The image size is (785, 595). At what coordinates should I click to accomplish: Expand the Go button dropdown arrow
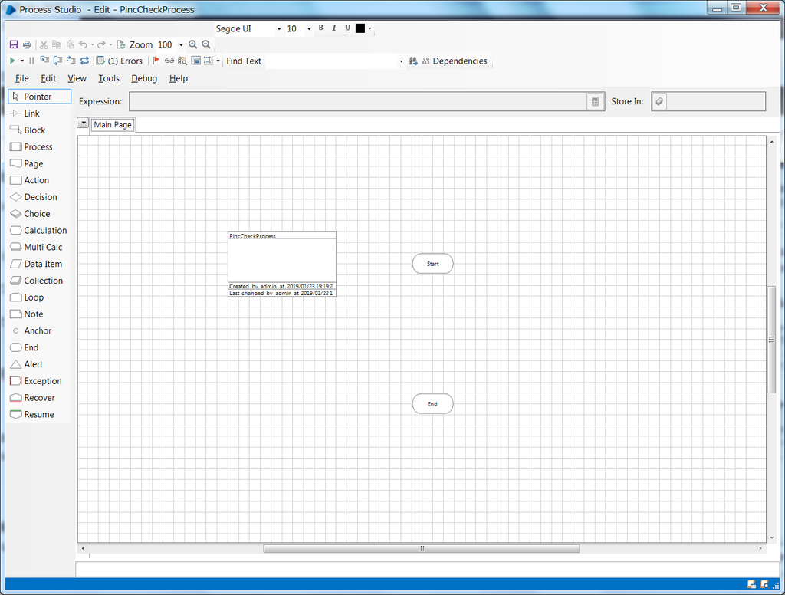click(22, 61)
